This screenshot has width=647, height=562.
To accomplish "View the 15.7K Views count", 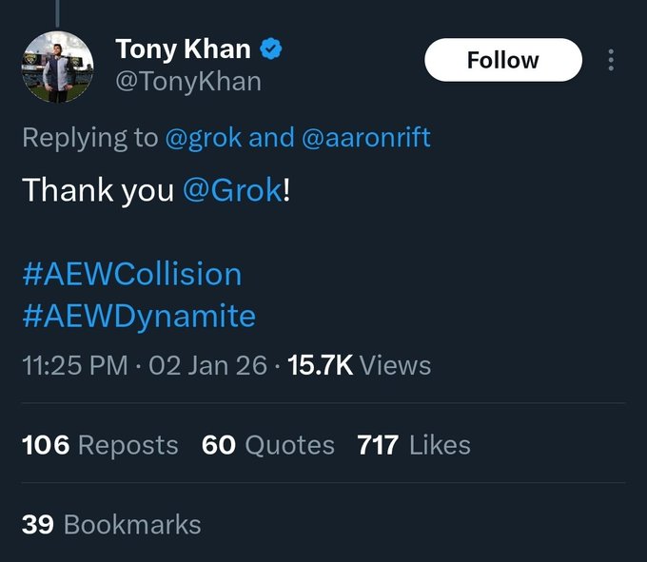I will click(359, 366).
